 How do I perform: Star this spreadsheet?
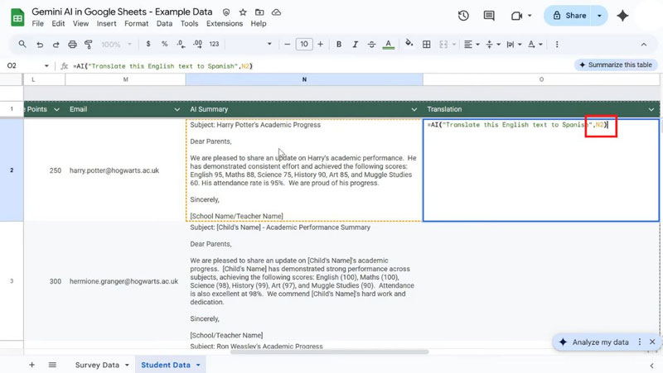pos(243,13)
